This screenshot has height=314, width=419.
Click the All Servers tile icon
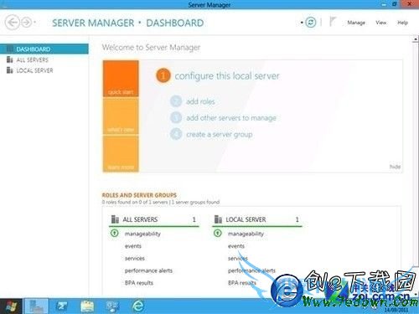pyautogui.click(x=115, y=219)
